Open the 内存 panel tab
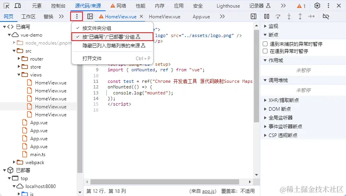 [159, 6]
